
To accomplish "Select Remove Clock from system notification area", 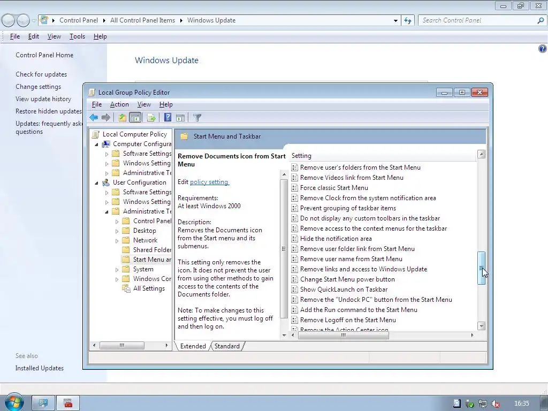I will 368,198.
